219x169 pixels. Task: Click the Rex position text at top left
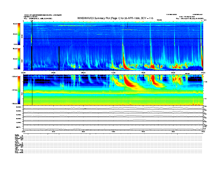point(38,19)
